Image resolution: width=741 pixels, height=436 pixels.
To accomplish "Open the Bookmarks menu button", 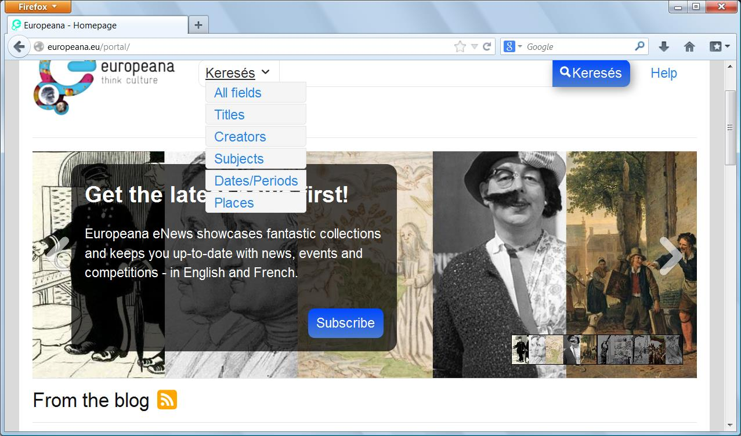I will (719, 47).
